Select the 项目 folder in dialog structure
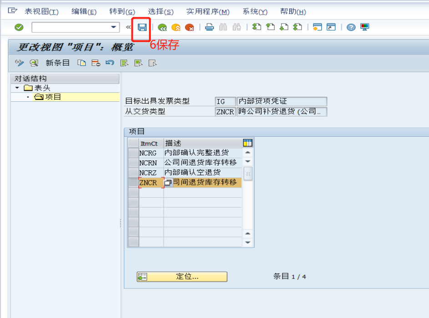The image size is (429, 318). 47,97
